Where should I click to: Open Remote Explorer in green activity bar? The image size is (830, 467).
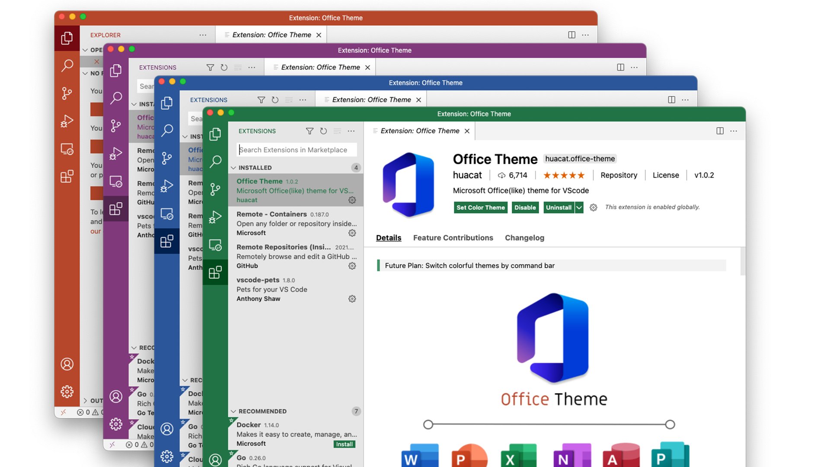pos(215,245)
